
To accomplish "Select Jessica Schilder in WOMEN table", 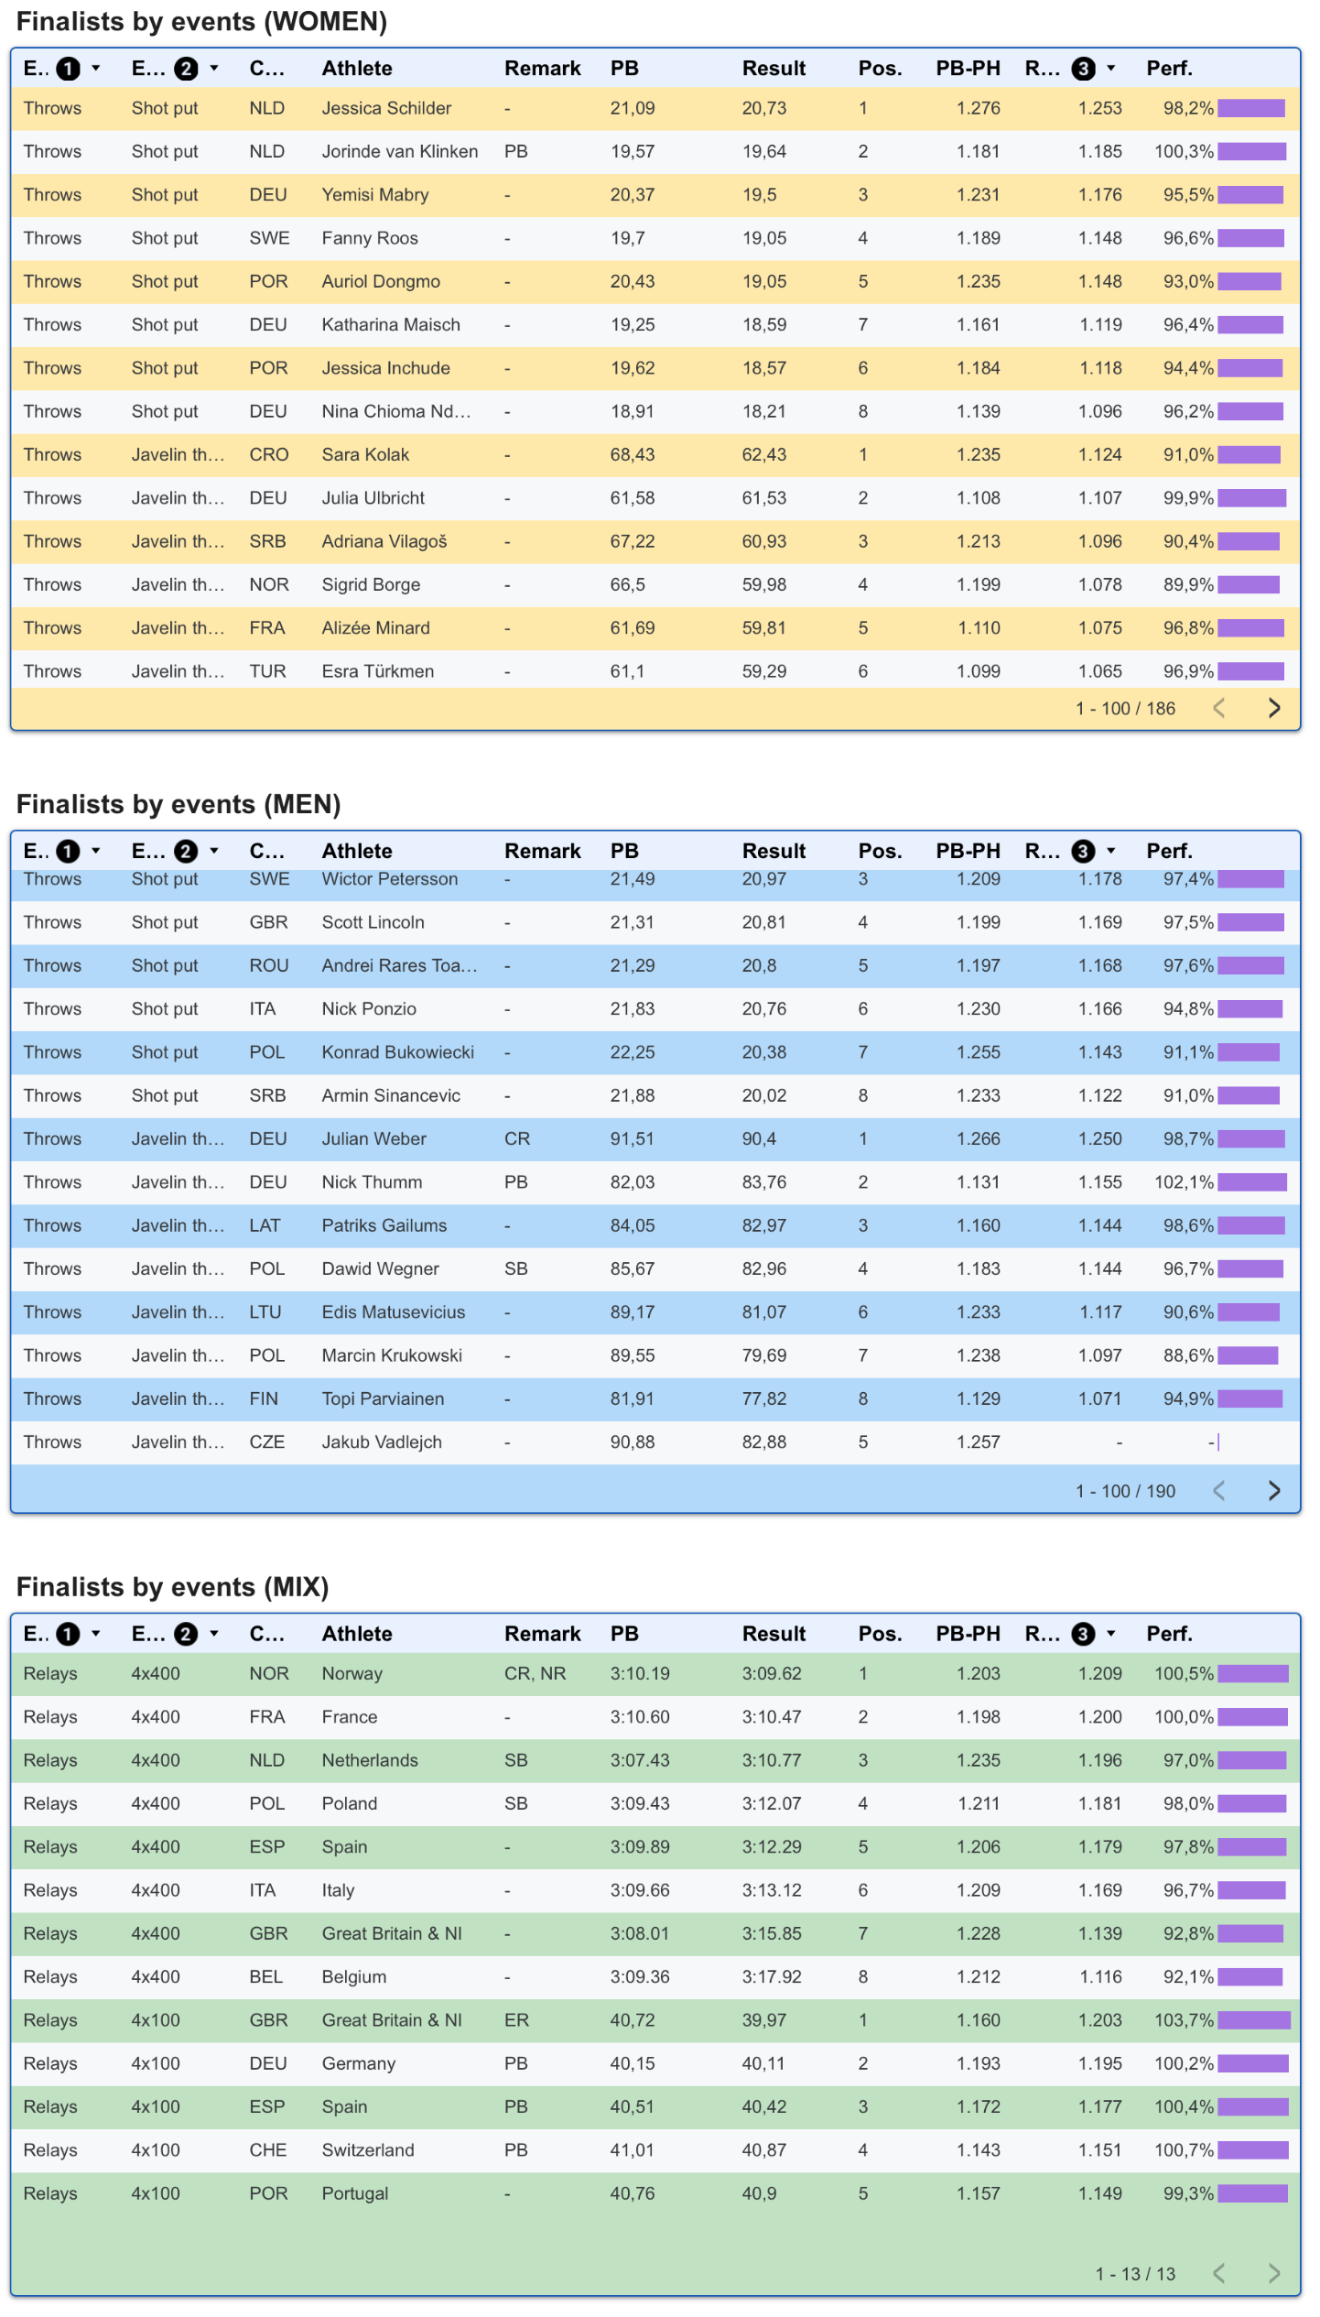I will coord(386,108).
